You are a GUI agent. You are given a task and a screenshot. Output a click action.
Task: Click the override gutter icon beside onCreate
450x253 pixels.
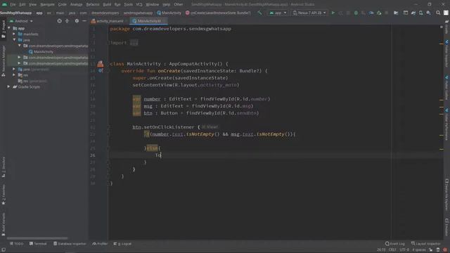101,70
